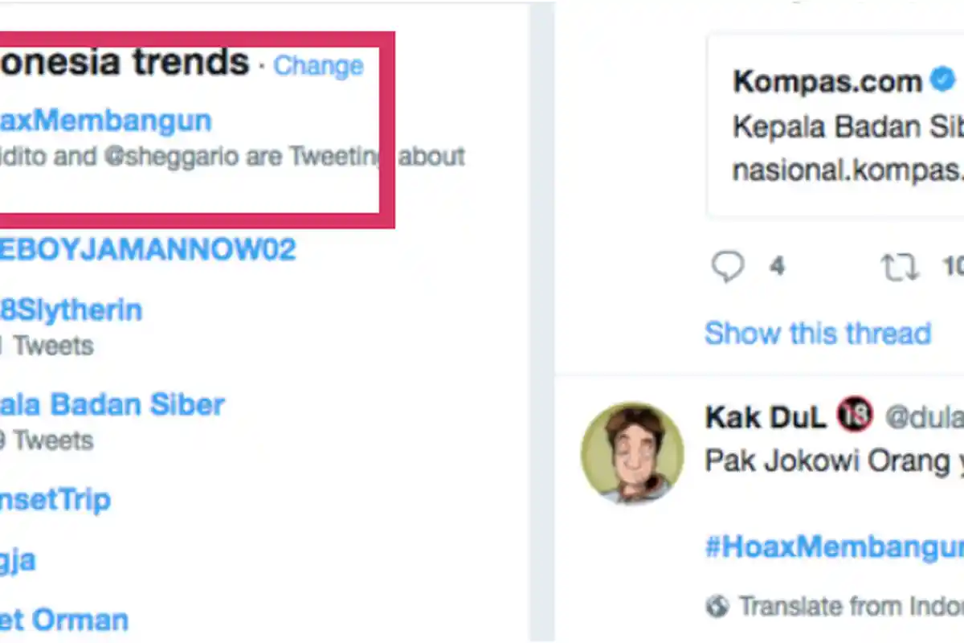This screenshot has width=964, height=643.
Task: Open the nsetTrip trend
Action: point(55,499)
